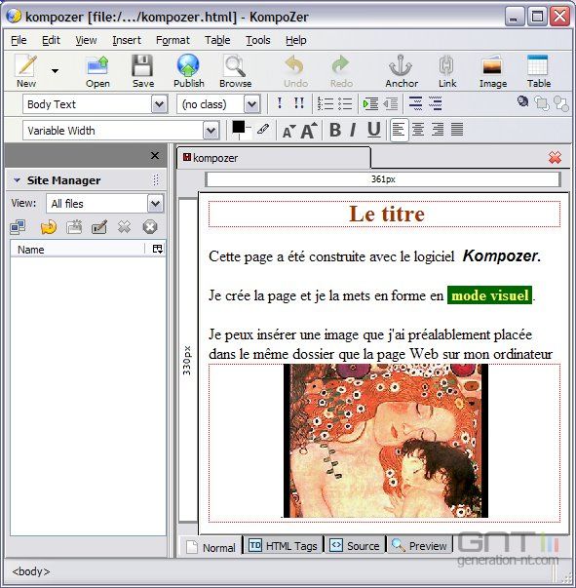Image resolution: width=576 pixels, height=588 pixels.
Task: Open the Format menu
Action: [x=173, y=40]
